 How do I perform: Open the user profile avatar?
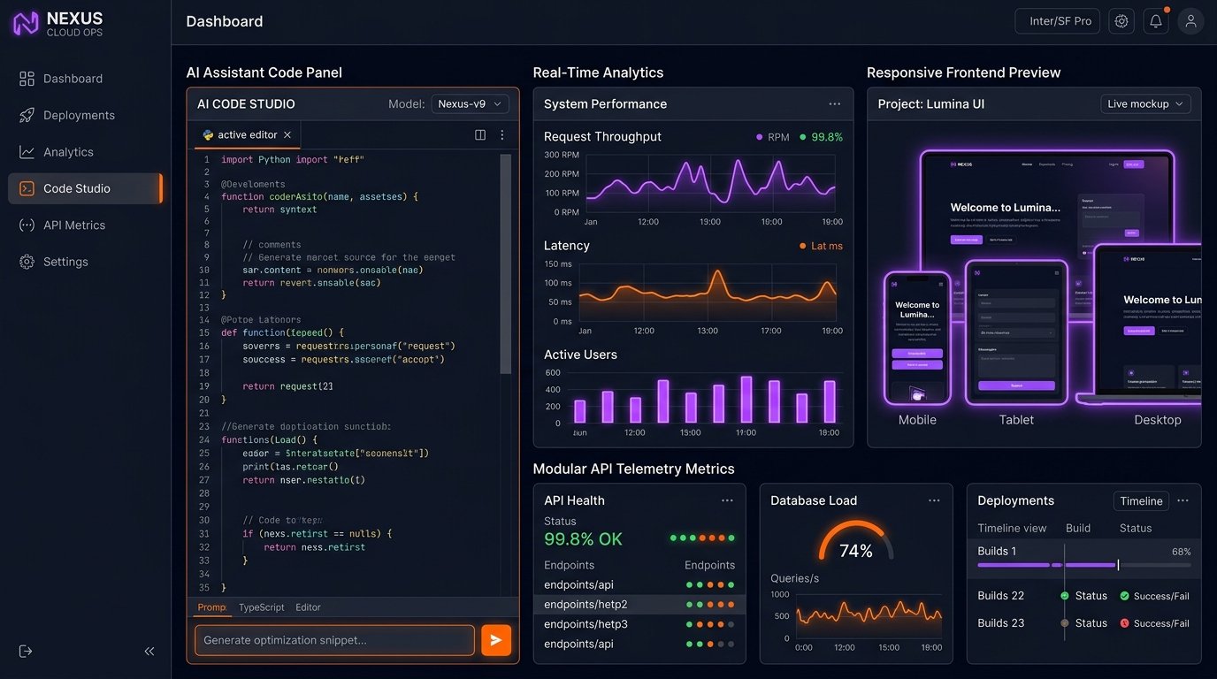pyautogui.click(x=1190, y=21)
